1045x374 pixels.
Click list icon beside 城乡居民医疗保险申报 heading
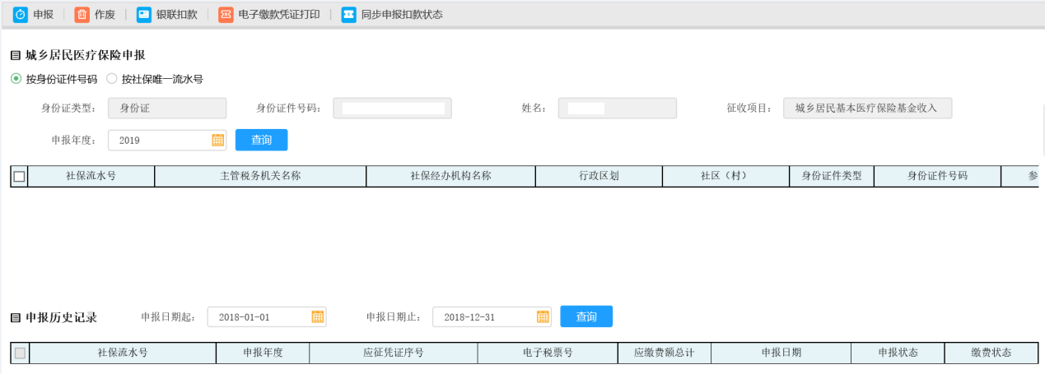[x=15, y=55]
